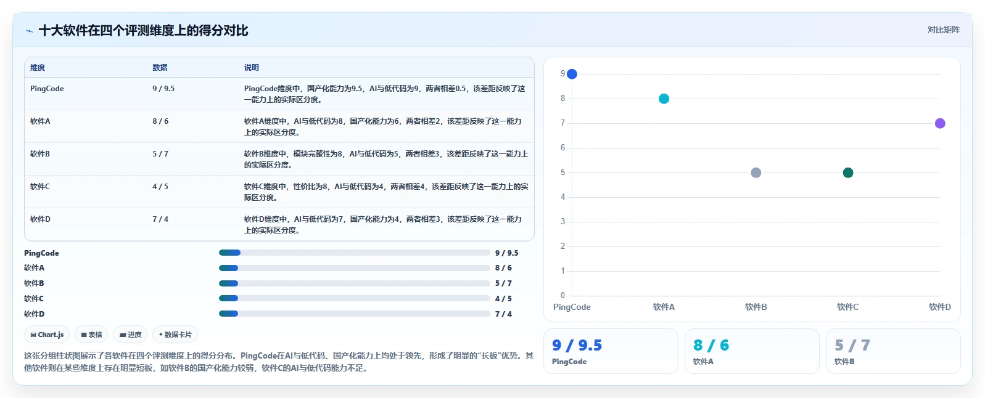Click the y-axis label 0 on the chart
This screenshot has height=398, width=985.
(x=563, y=296)
